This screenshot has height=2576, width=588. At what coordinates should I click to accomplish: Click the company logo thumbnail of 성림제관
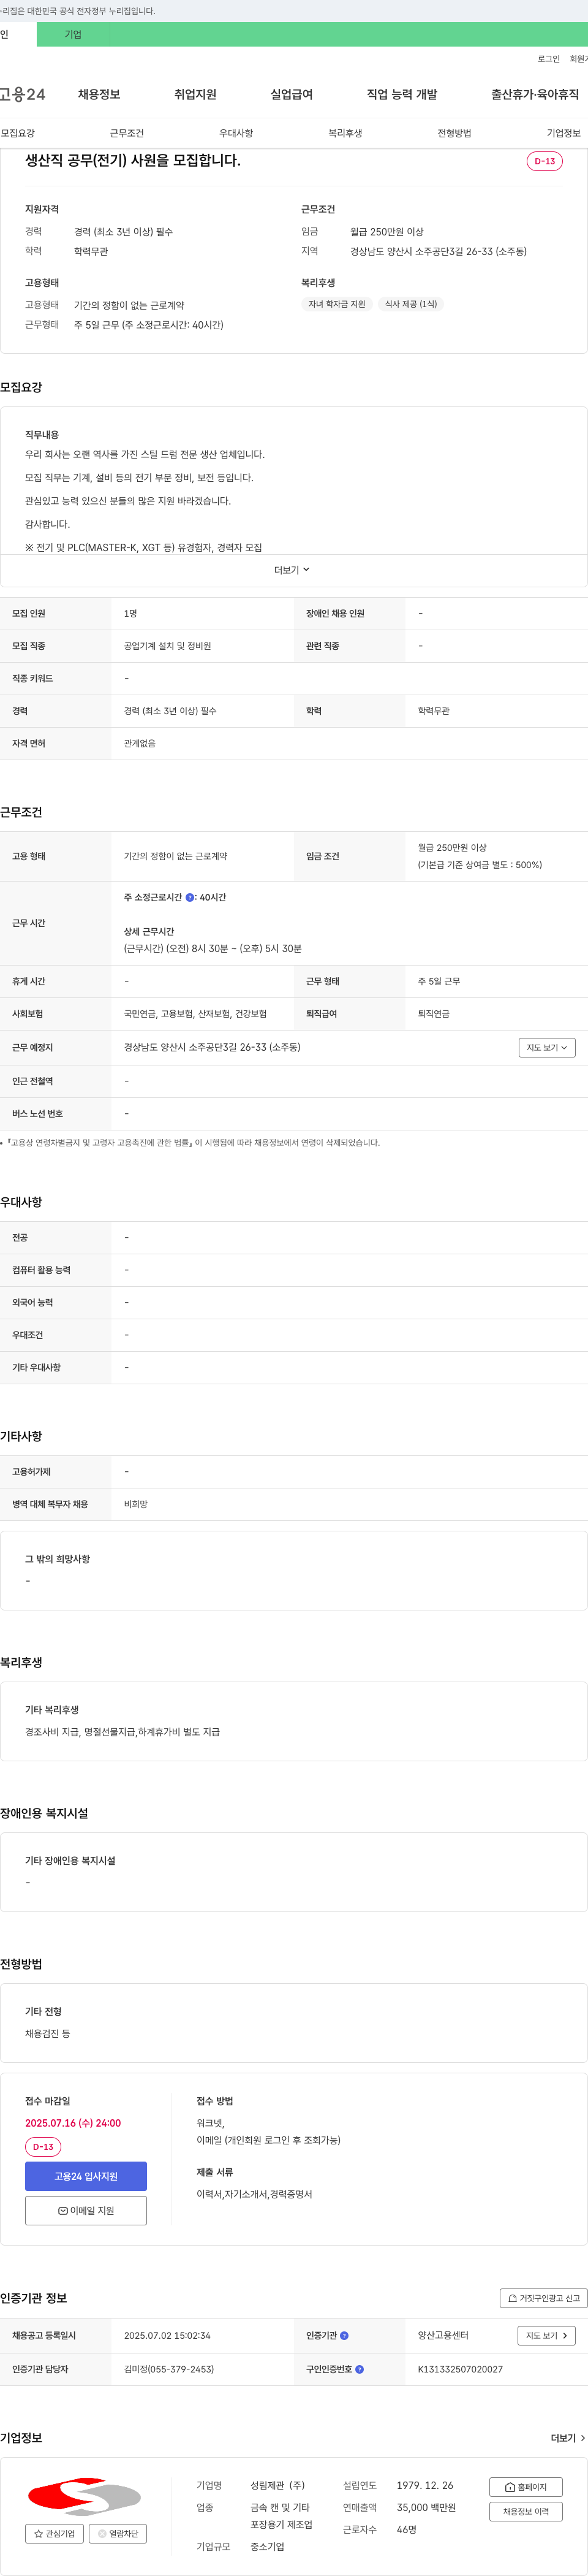coord(84,2496)
